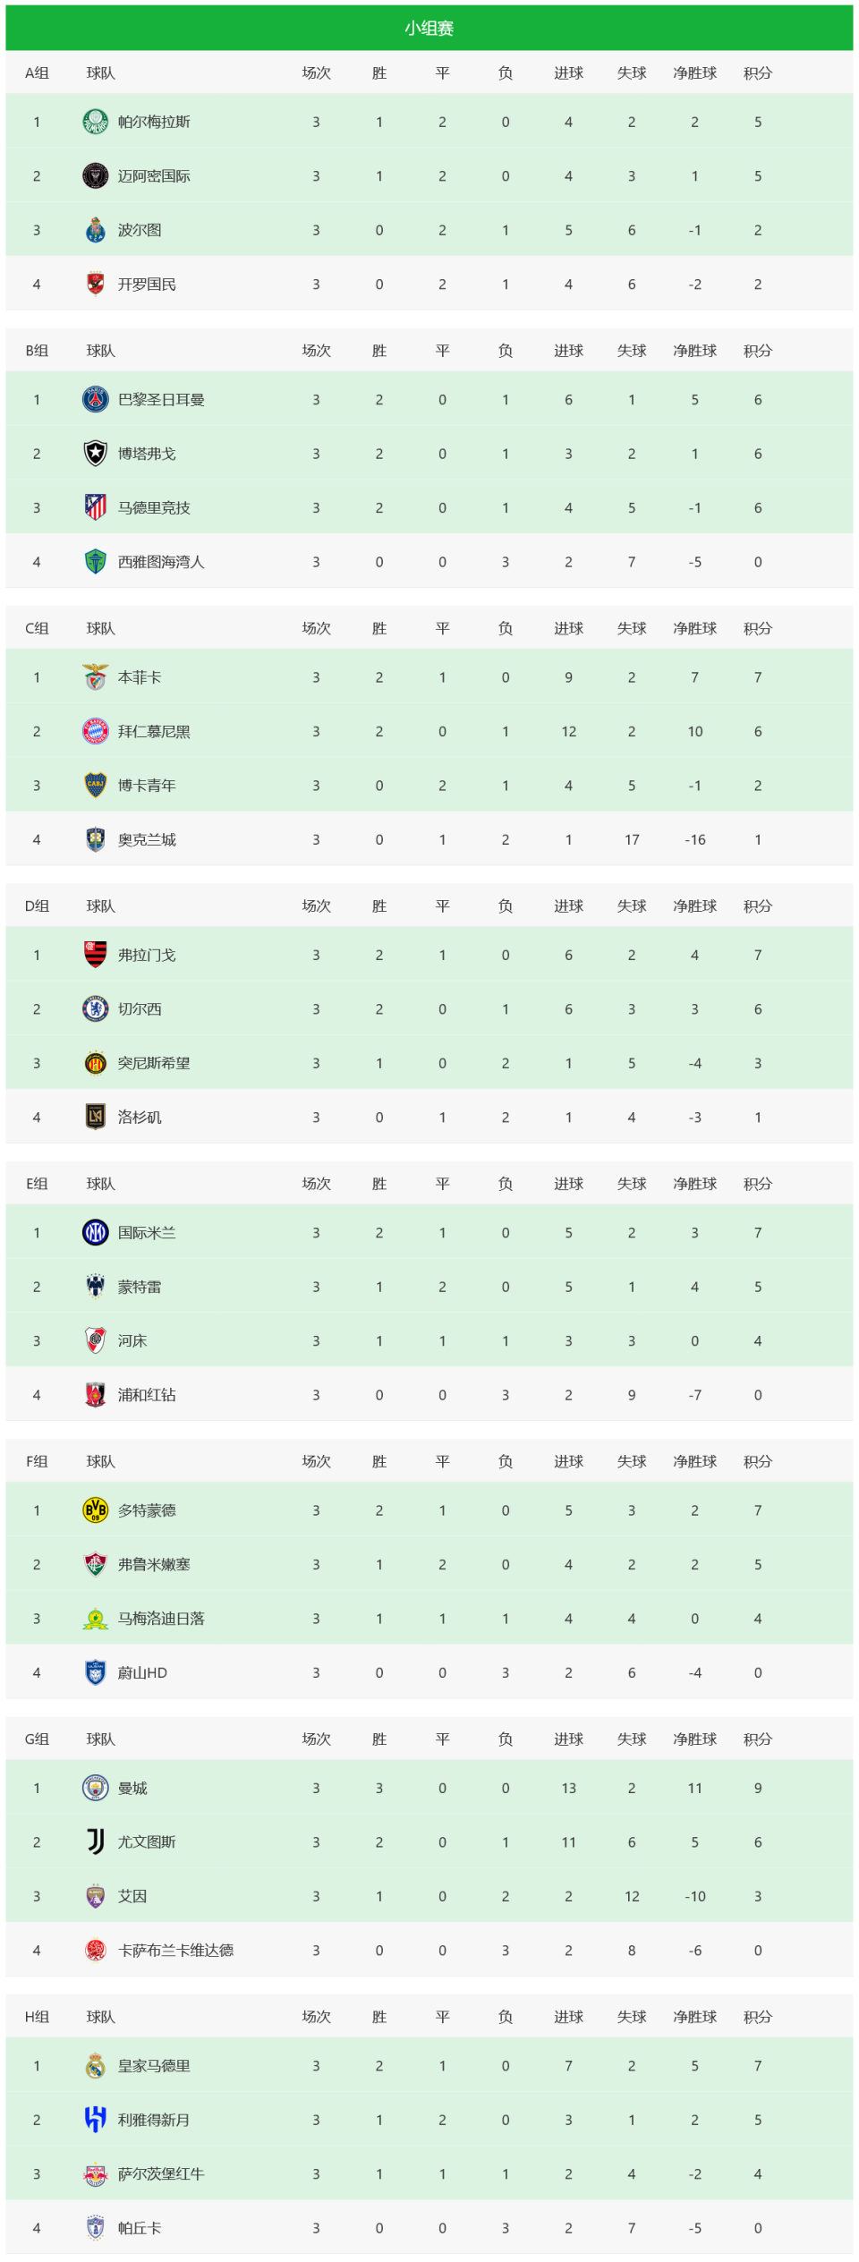This screenshot has height=2262, width=859.
Task: Click the 帕丘卡 team row name
Action: coord(140,2227)
